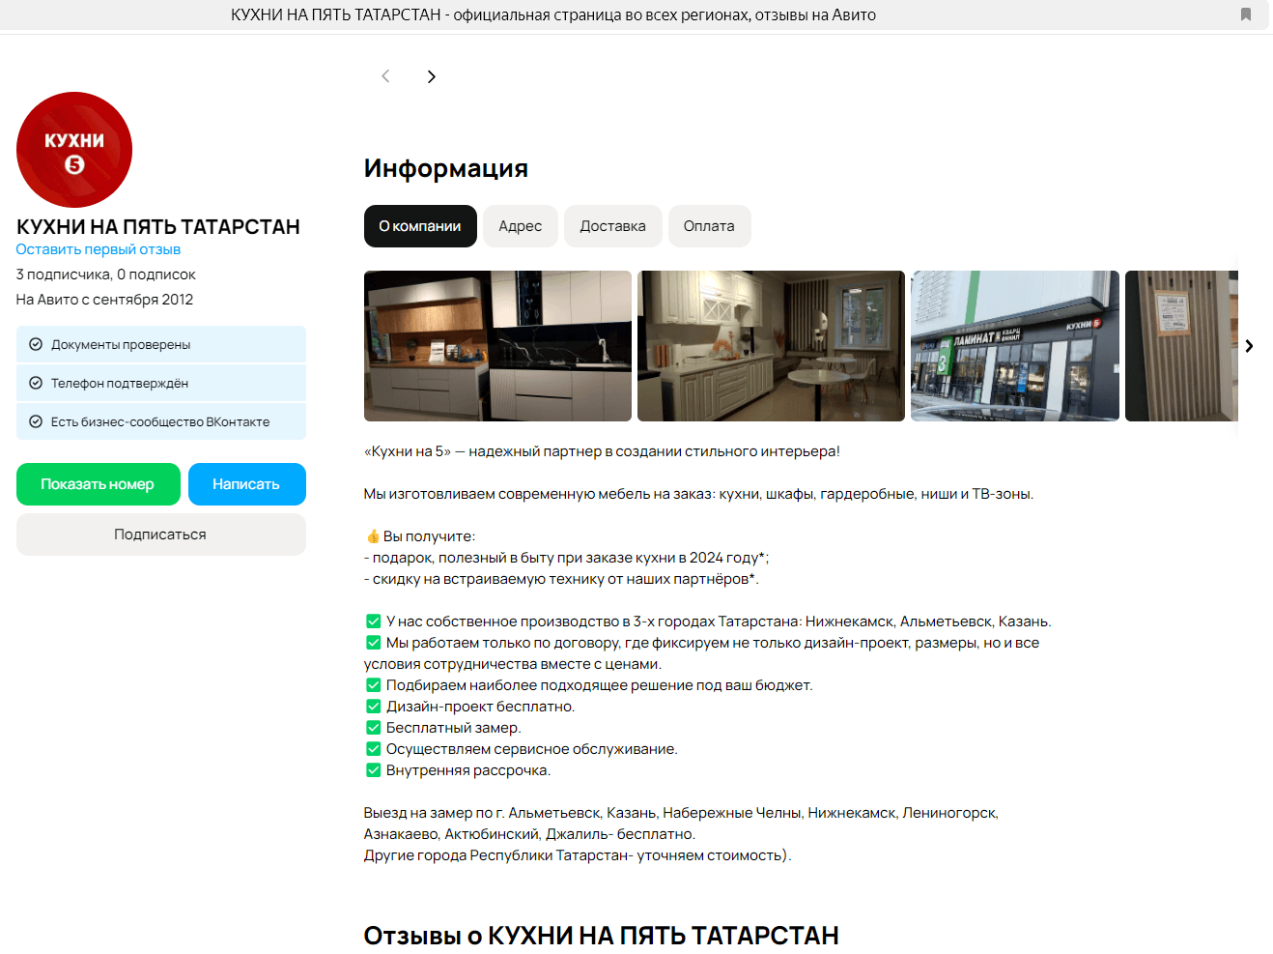Screen dimensions: 1273x954
Task: Follow the Оставить первый отзыв link
Action: click(x=99, y=249)
